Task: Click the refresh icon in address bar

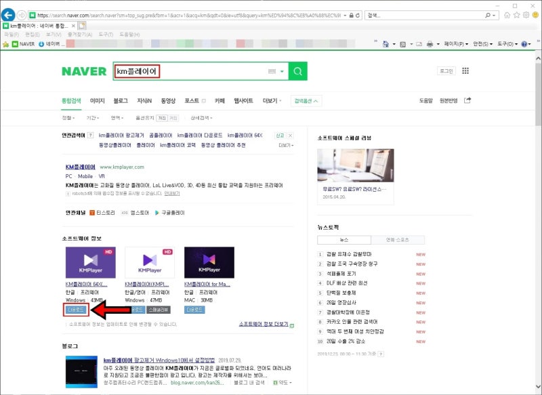Action: (358, 15)
